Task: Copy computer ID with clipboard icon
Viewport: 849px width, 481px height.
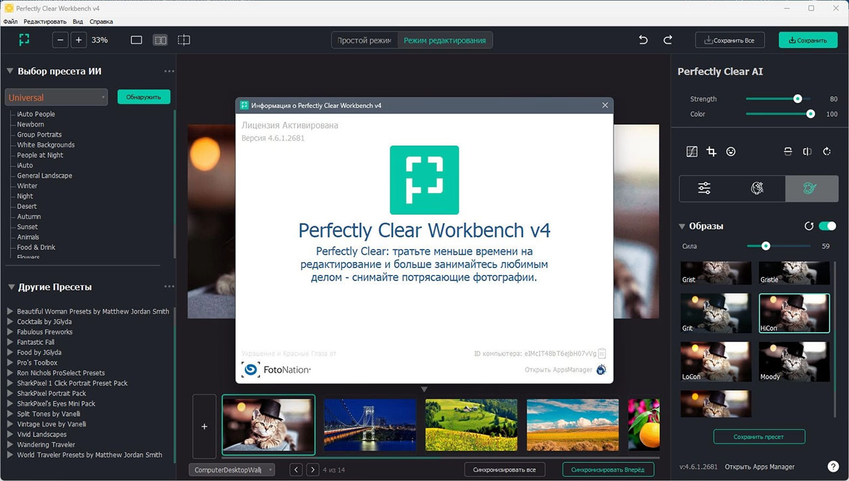Action: (602, 354)
